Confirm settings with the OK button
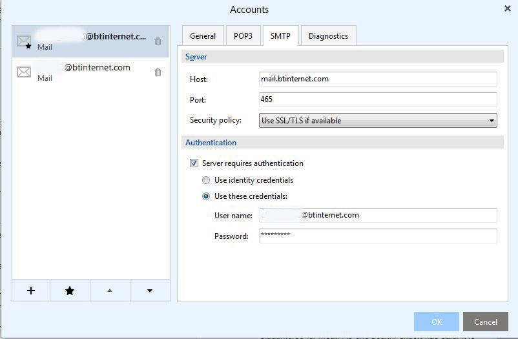Screen dimensions: 518x339 pyautogui.click(x=437, y=322)
